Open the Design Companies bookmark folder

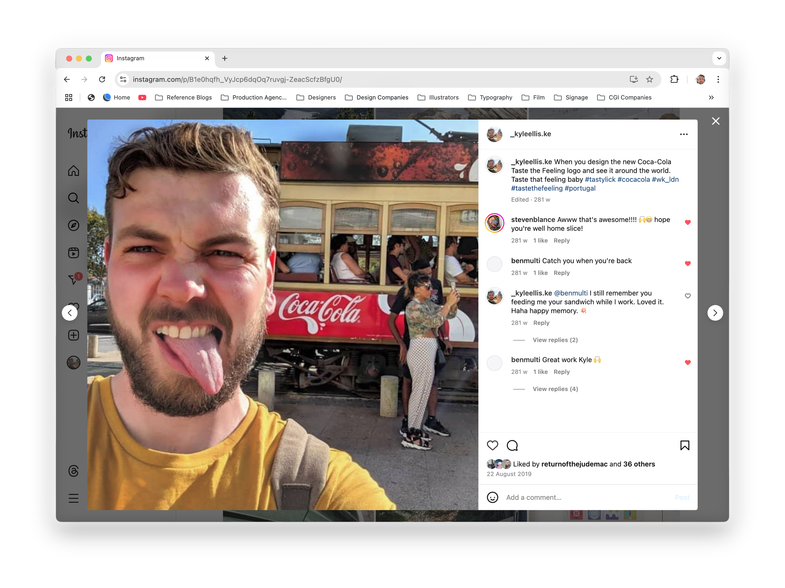376,98
